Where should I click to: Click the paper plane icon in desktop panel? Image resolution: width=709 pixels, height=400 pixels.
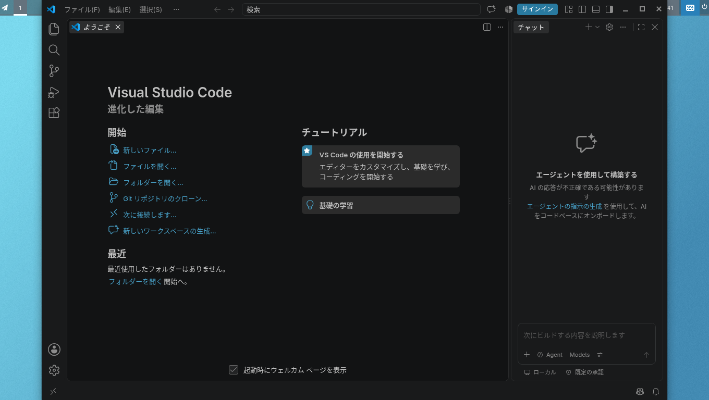[5, 8]
